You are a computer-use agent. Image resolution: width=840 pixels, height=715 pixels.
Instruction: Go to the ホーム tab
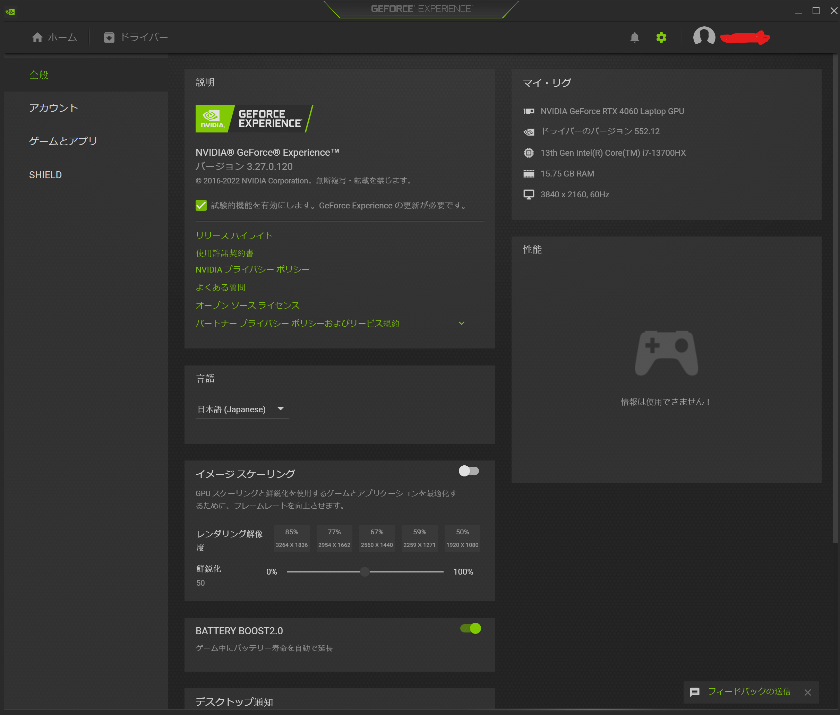pyautogui.click(x=54, y=37)
